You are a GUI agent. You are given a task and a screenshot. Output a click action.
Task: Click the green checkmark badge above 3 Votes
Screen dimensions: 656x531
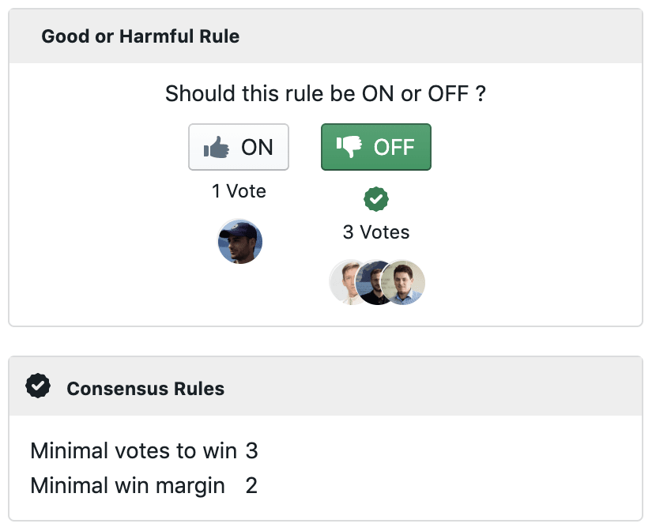376,199
